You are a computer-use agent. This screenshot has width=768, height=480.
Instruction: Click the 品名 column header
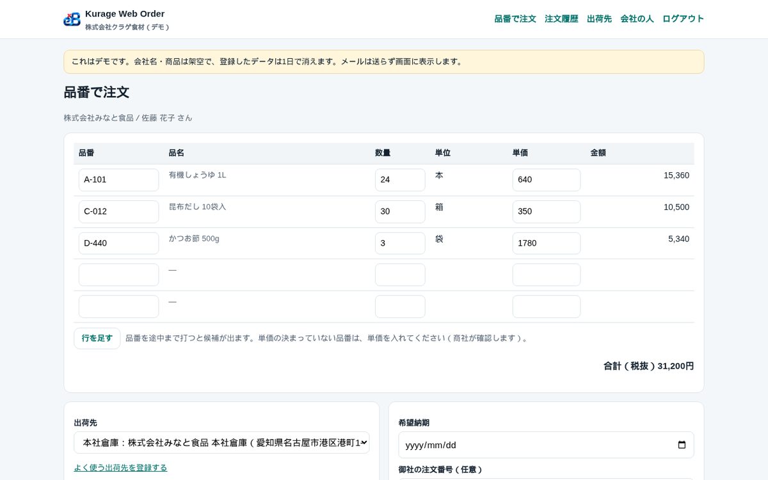coord(176,153)
